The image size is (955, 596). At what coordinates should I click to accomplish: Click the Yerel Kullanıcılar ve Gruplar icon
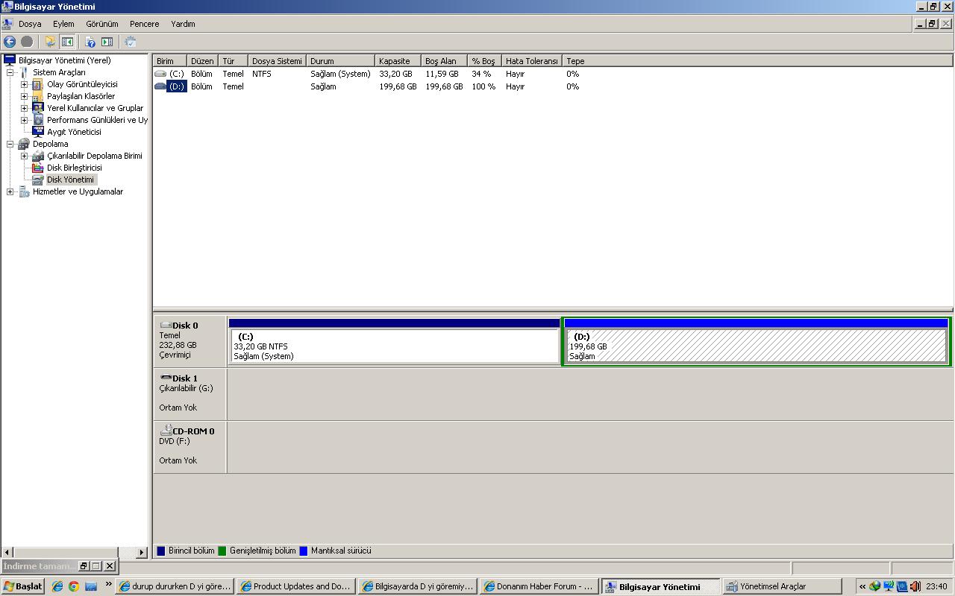(x=38, y=108)
